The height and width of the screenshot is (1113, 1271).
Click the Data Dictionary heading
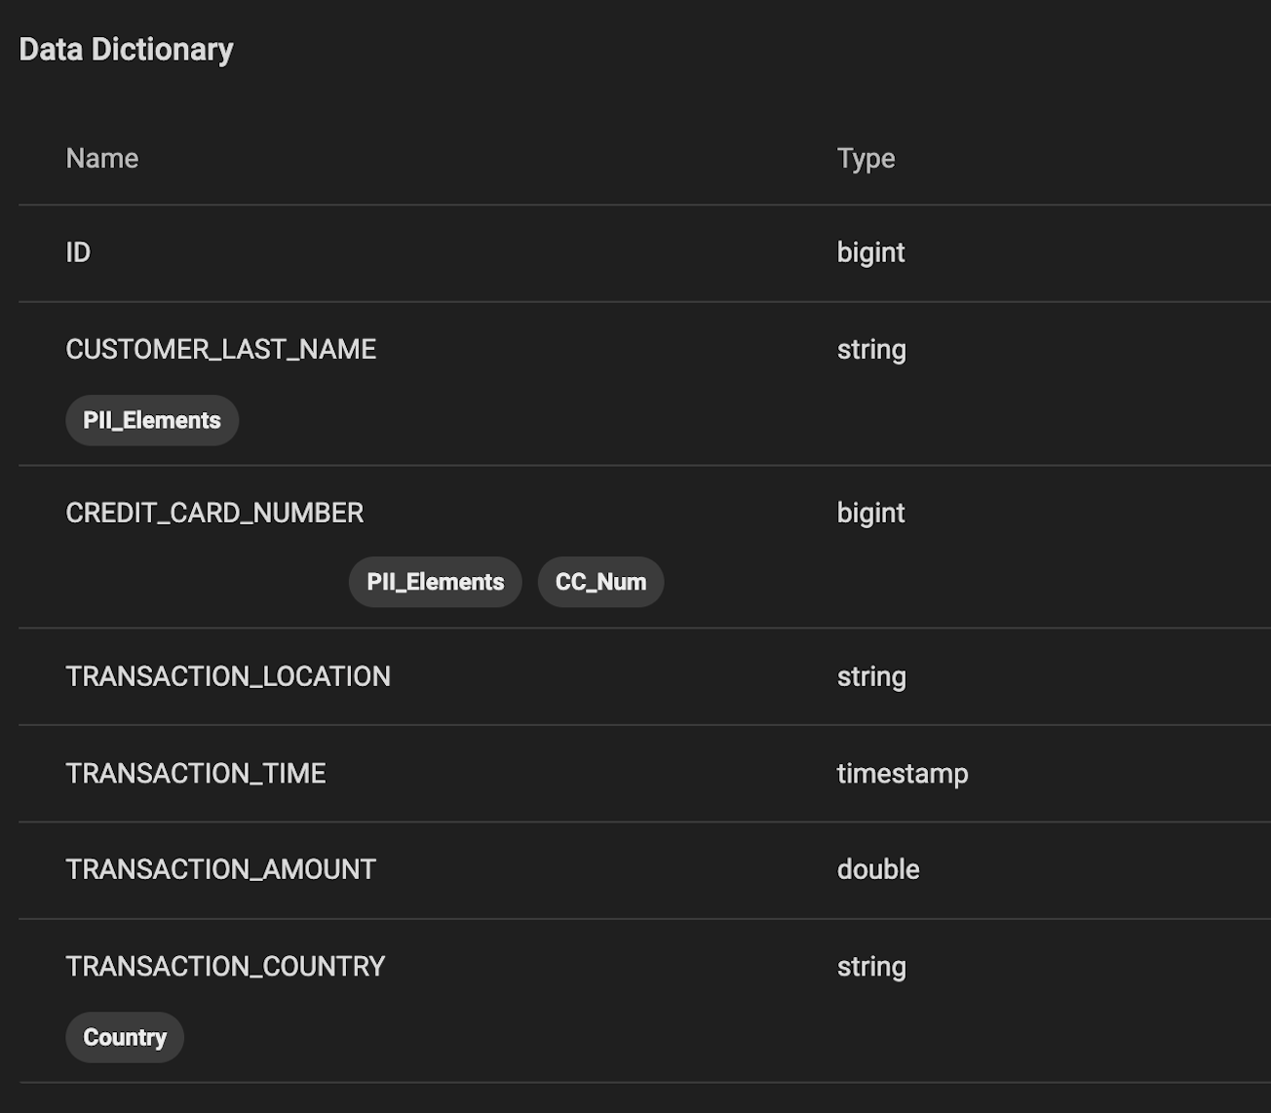126,50
